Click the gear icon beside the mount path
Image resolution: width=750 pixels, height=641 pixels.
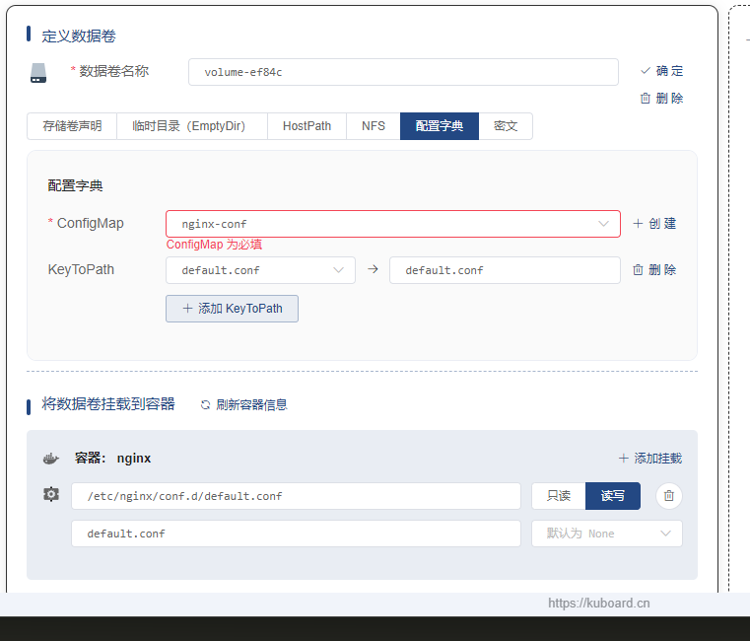[x=51, y=495]
